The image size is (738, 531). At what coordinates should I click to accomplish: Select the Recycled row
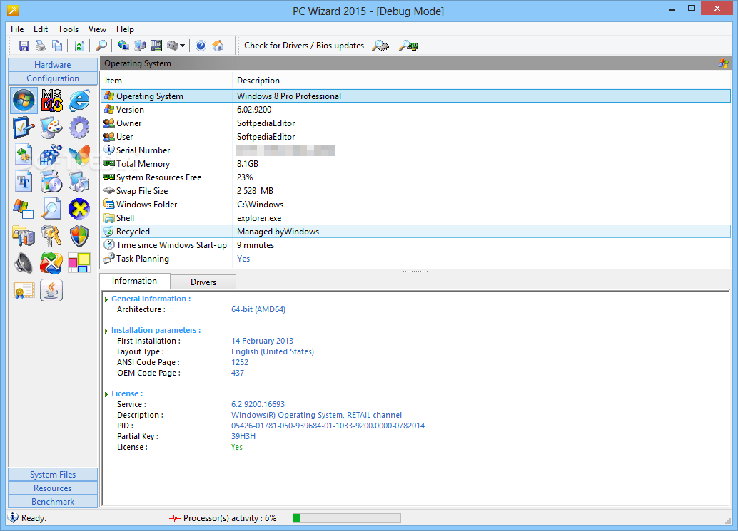pos(416,232)
